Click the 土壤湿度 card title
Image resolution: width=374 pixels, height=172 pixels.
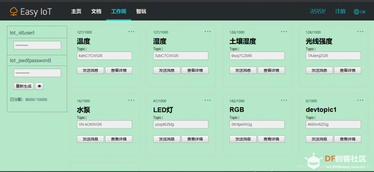[x=243, y=41]
